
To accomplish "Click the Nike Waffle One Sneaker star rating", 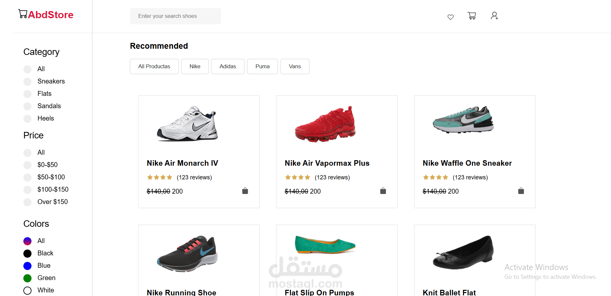I will pos(435,177).
